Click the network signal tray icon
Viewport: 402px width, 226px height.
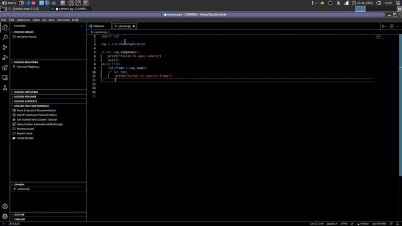click(x=346, y=3)
